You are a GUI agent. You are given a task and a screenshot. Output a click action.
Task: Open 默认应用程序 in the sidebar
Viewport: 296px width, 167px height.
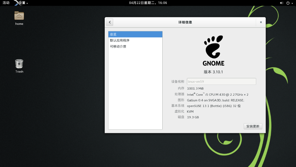[x=135, y=40]
